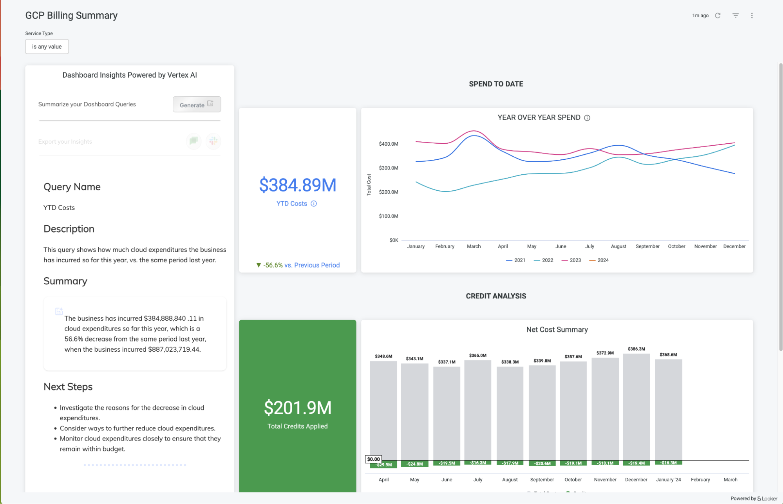Viewport: 783px width, 504px height.
Task: Select the YTD Costs query name link
Action: [60, 207]
